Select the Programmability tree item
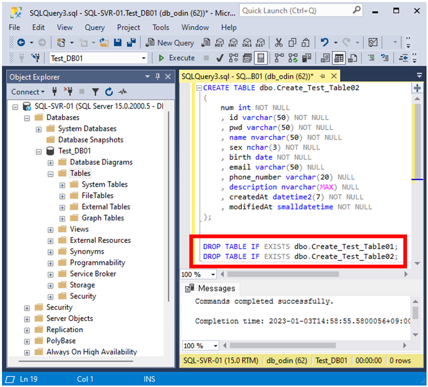The width and height of the screenshot is (428, 387). pyautogui.click(x=97, y=263)
